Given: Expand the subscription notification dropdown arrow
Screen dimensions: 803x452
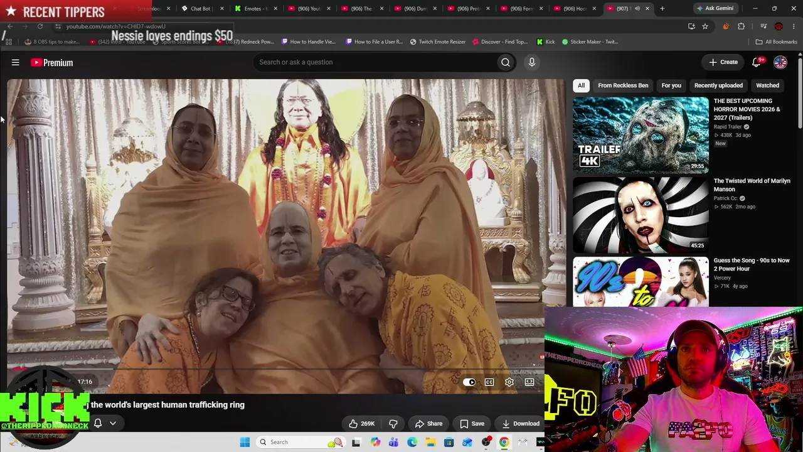Looking at the screenshot, I should pyautogui.click(x=113, y=424).
